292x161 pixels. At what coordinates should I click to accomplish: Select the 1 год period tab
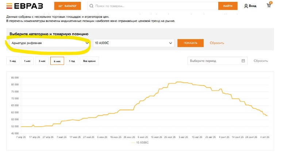point(72,61)
